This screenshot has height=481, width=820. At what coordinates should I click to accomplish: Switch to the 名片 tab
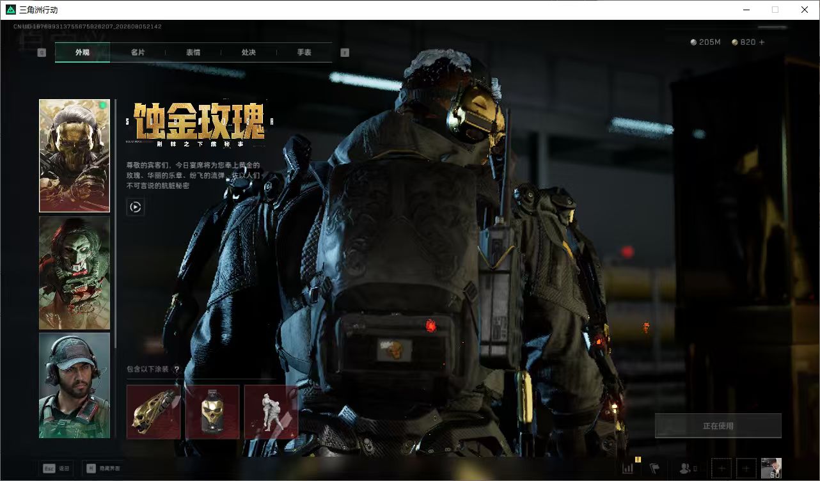138,52
